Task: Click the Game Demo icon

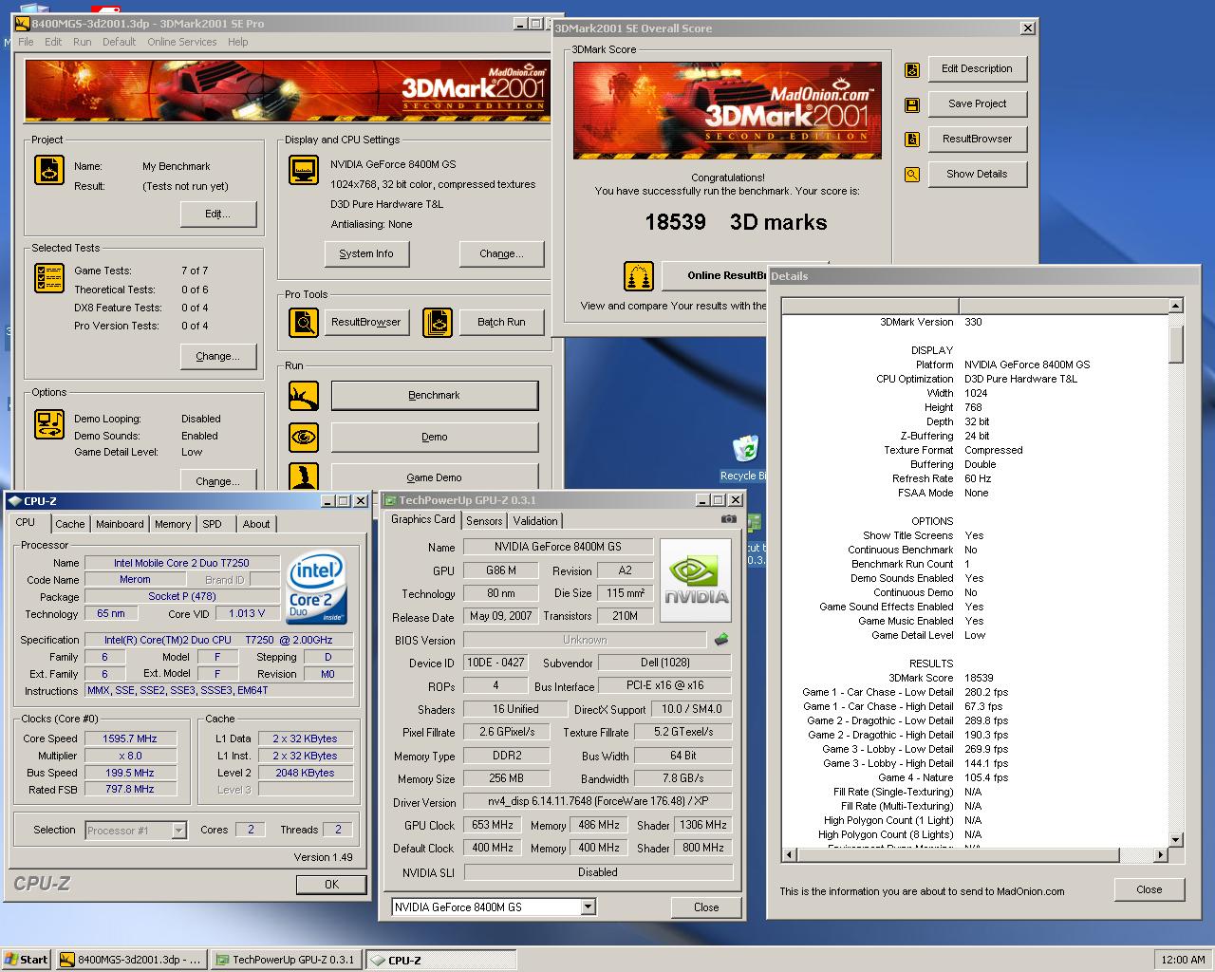Action: (304, 477)
